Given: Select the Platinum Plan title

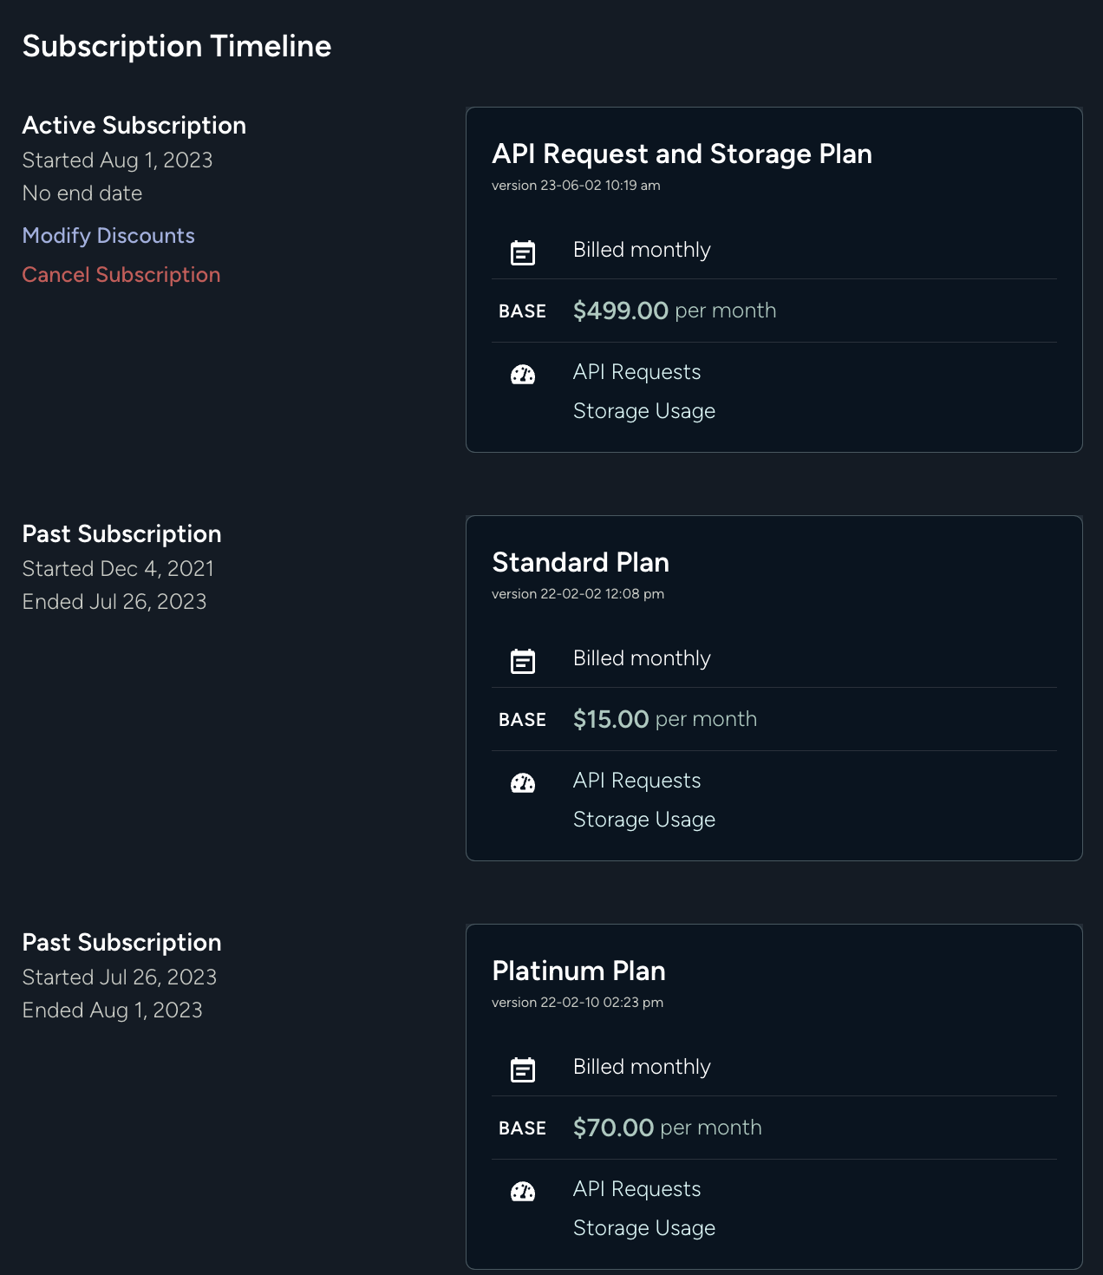Looking at the screenshot, I should pyautogui.click(x=578, y=971).
